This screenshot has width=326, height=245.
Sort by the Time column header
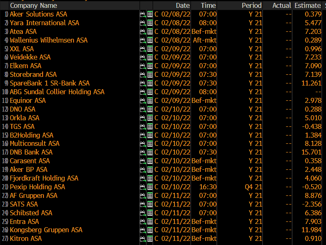point(208,6)
